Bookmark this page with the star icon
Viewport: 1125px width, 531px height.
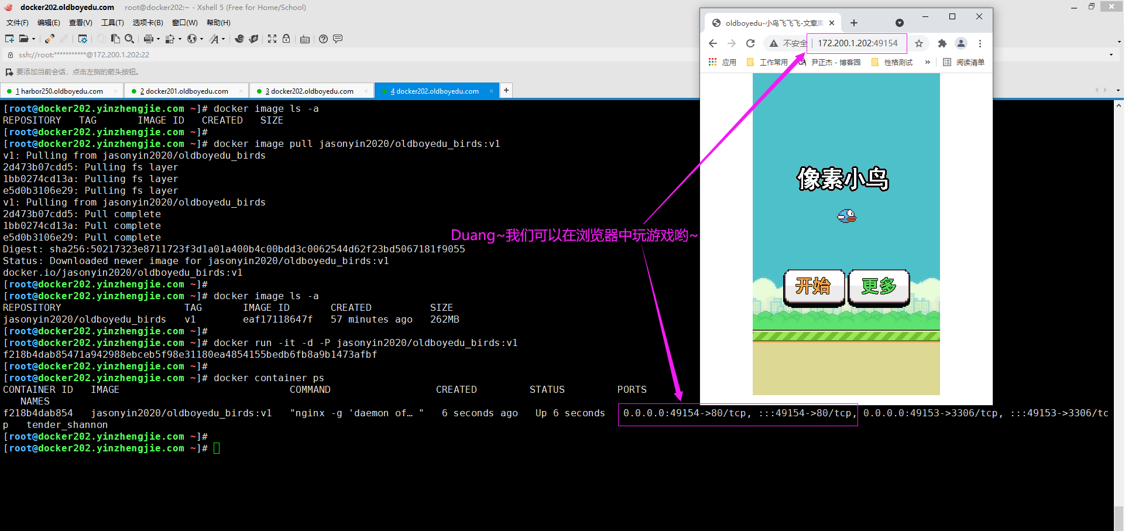pyautogui.click(x=919, y=43)
